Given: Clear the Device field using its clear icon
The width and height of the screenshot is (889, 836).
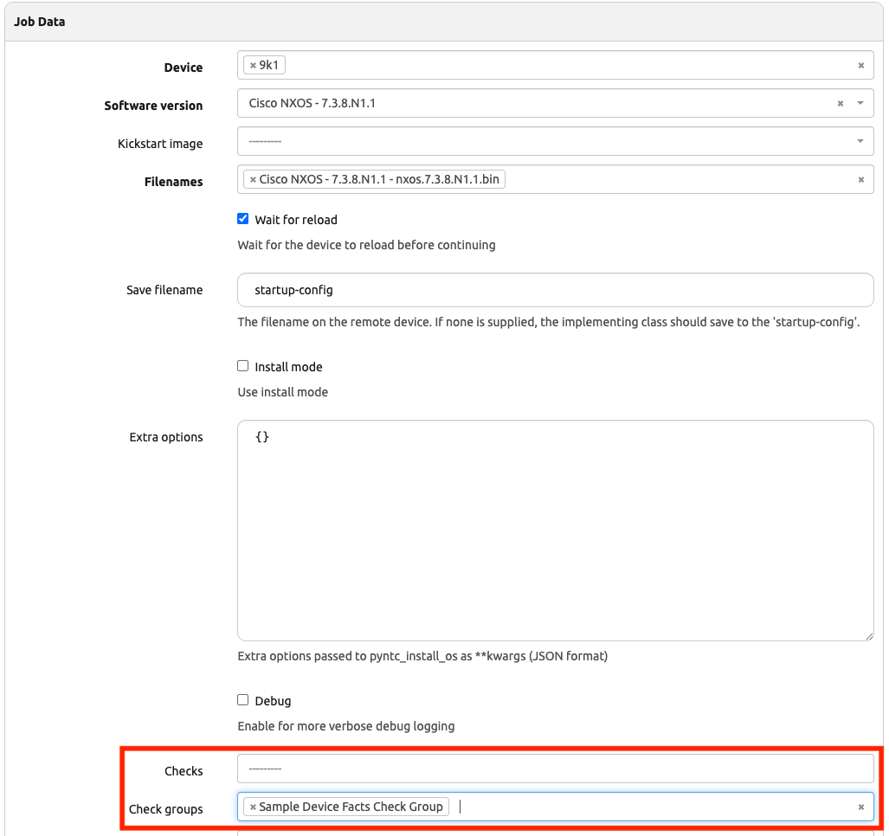Looking at the screenshot, I should (x=860, y=63).
